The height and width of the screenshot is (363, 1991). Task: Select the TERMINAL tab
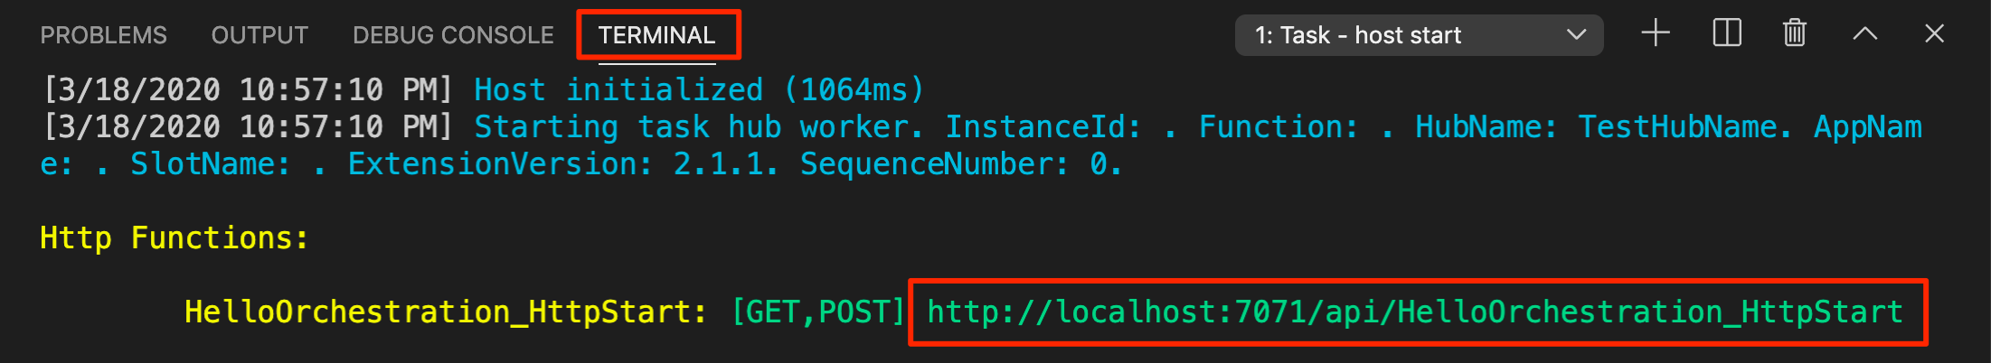(656, 35)
